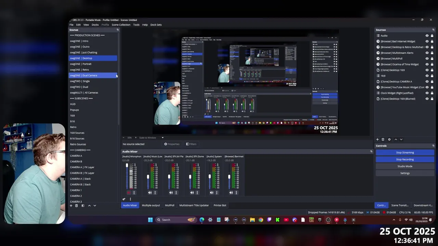438x246 pixels.
Task: Switch to Multistream Title Updater tab
Action: pos(194,205)
